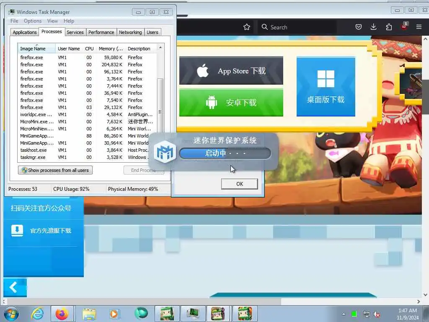429x322 pixels.
Task: Switch to the Networking tab
Action: pos(130,32)
